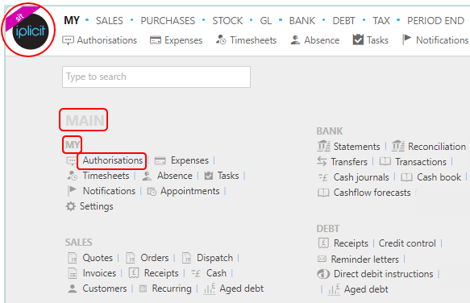
Task: Click the Appointments calendar icon
Action: [x=152, y=191]
